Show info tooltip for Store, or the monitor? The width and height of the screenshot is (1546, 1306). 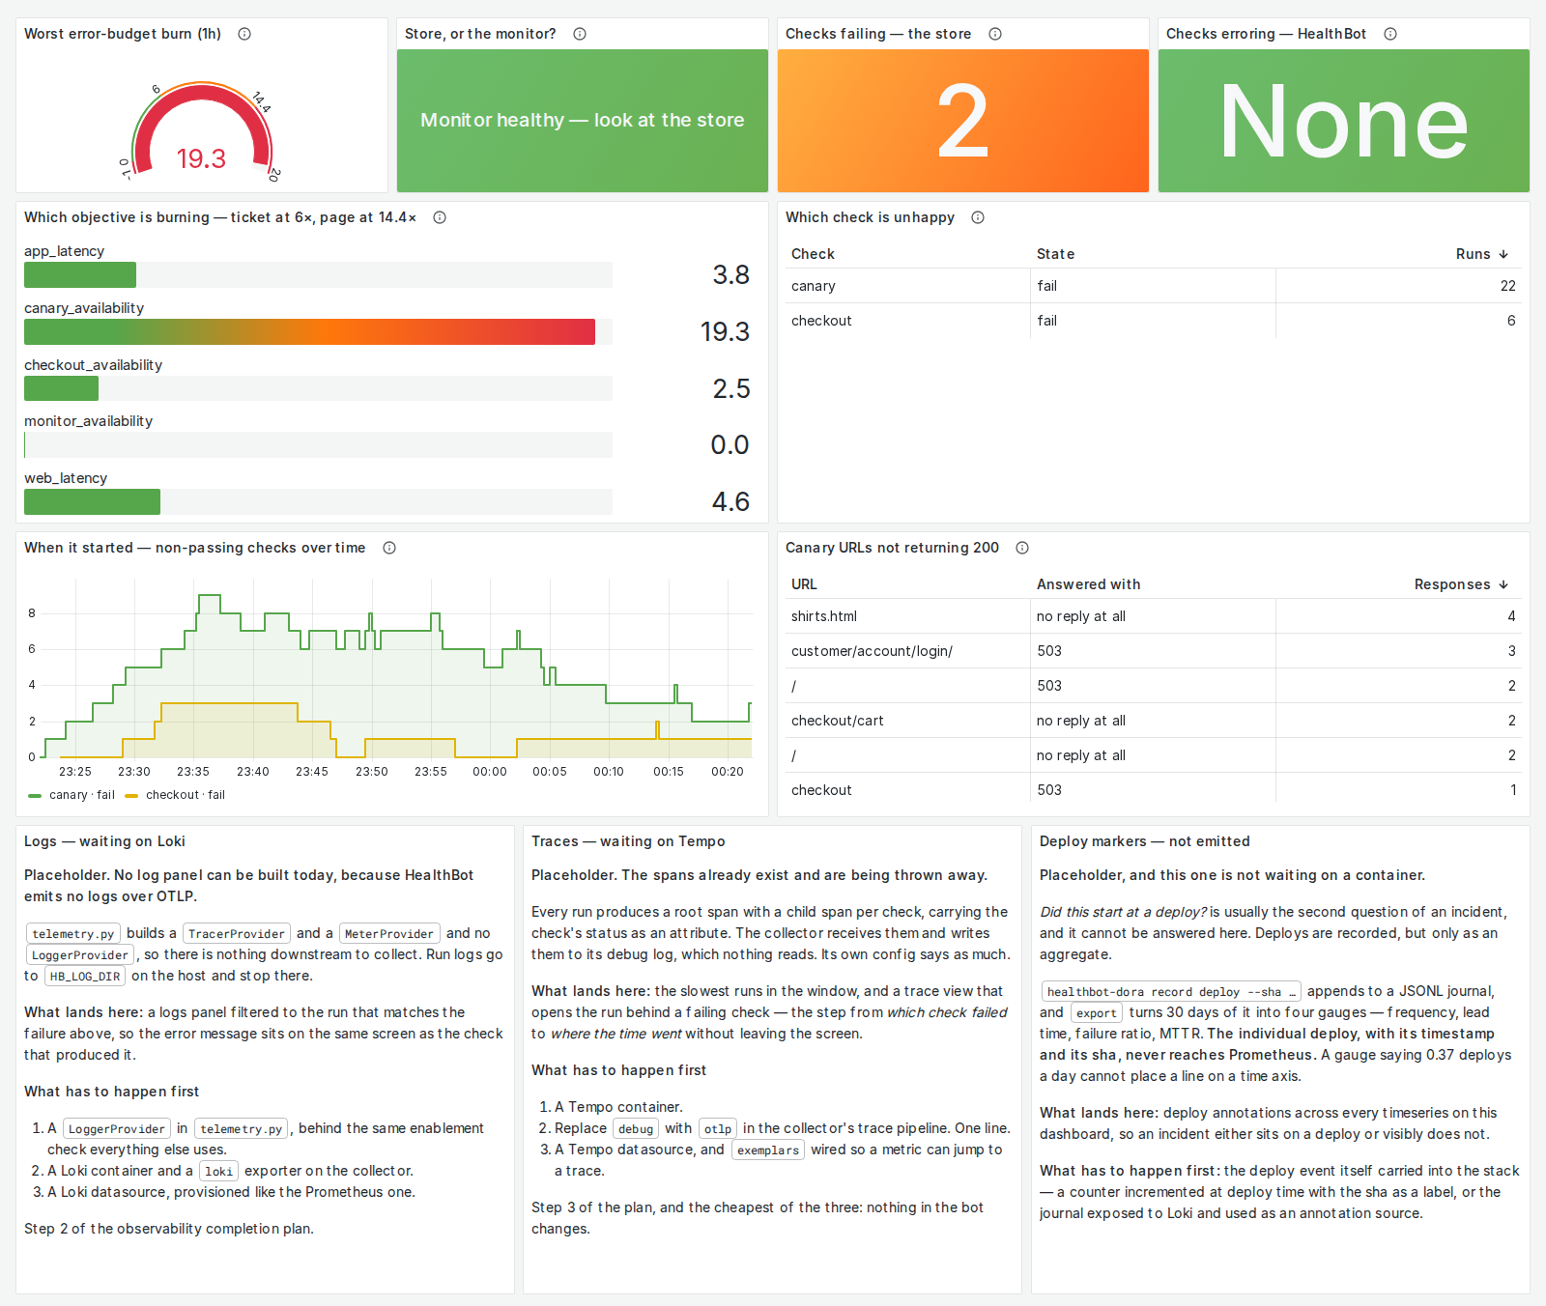580,34
